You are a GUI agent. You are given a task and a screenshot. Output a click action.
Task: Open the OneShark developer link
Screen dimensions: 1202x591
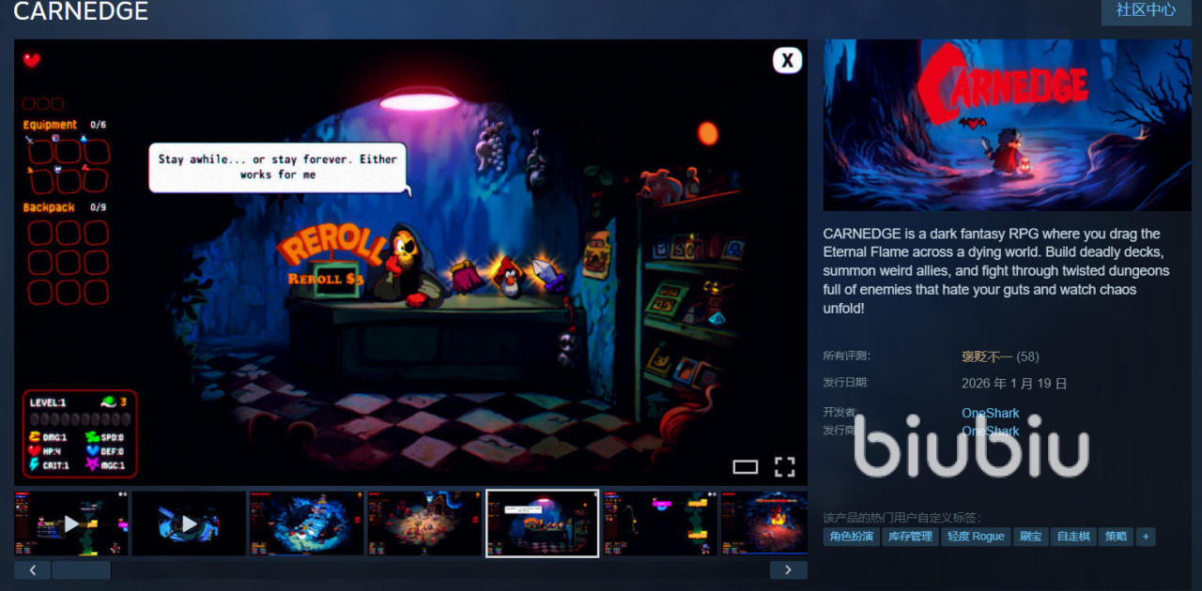click(990, 413)
